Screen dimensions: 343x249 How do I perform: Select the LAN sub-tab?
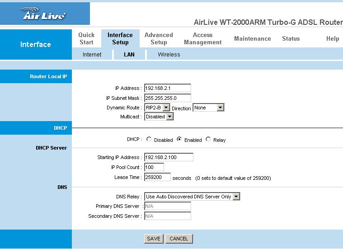coord(129,55)
